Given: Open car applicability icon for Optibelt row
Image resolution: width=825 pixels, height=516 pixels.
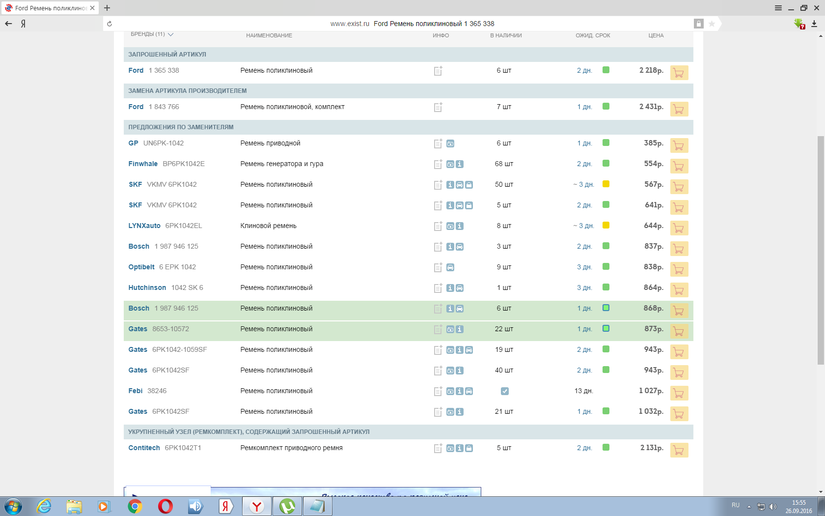Looking at the screenshot, I should 450,267.
